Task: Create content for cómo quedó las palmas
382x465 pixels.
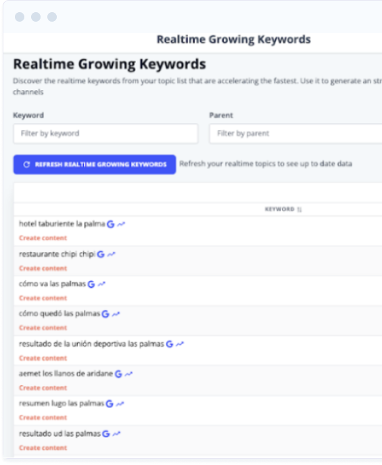Action: 43,328
